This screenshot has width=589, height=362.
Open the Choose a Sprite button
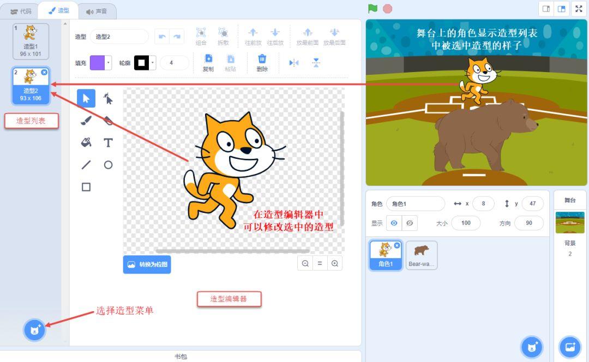[532, 347]
